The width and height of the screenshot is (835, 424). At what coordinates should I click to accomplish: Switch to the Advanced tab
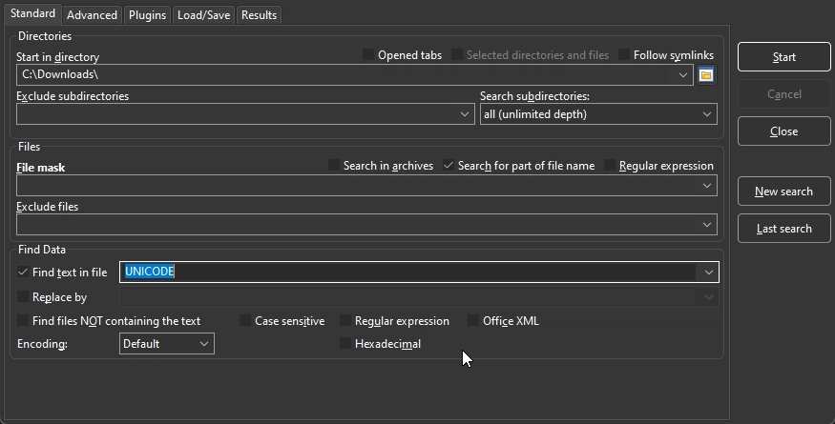(x=92, y=15)
